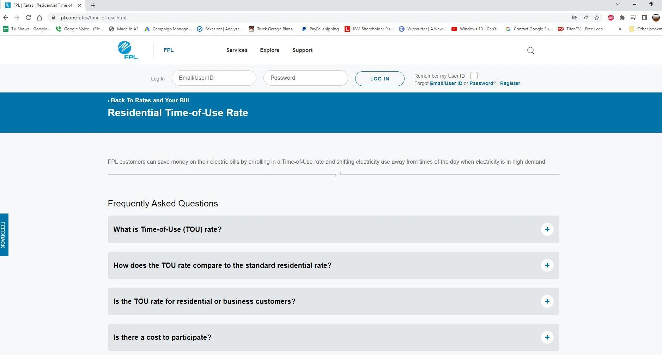The height and width of the screenshot is (355, 662).
Task: Follow Forgot Password link
Action: [x=481, y=83]
